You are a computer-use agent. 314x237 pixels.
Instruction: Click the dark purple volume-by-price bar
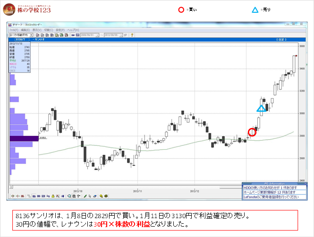click(24, 139)
